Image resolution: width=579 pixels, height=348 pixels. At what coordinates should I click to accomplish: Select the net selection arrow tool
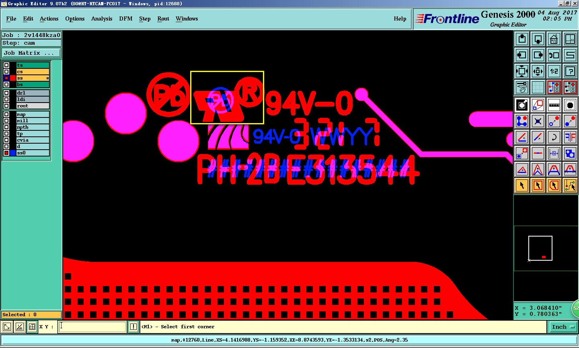(x=570, y=185)
